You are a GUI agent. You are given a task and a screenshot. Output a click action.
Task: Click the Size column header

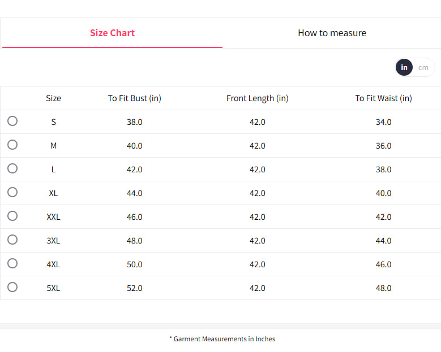click(53, 98)
